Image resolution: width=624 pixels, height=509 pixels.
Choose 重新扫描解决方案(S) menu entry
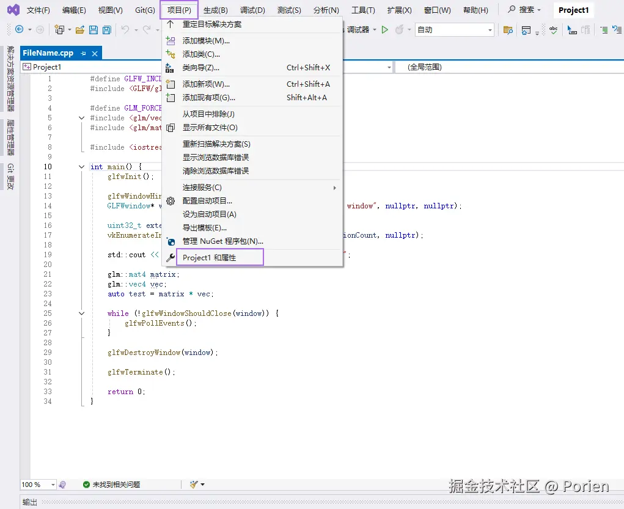252,144
